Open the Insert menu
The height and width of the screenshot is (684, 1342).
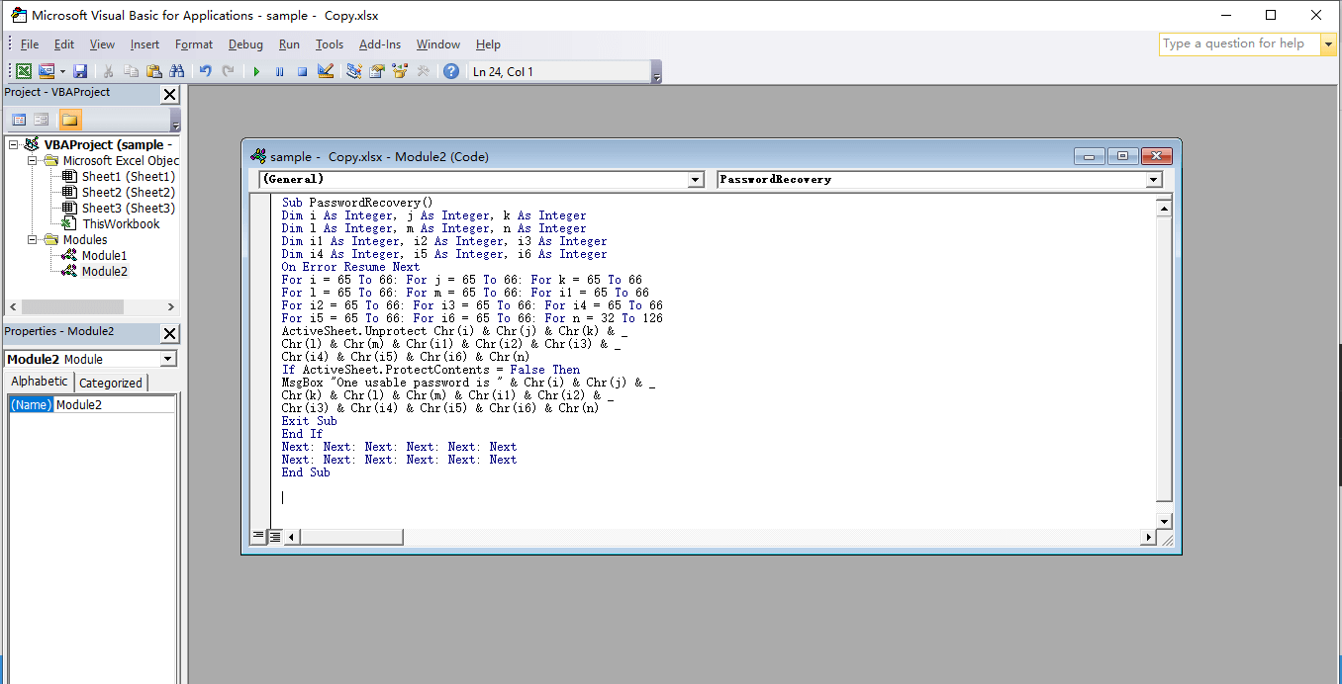pos(144,43)
